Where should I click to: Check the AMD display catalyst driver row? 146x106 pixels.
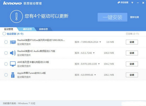[x=6, y=64]
